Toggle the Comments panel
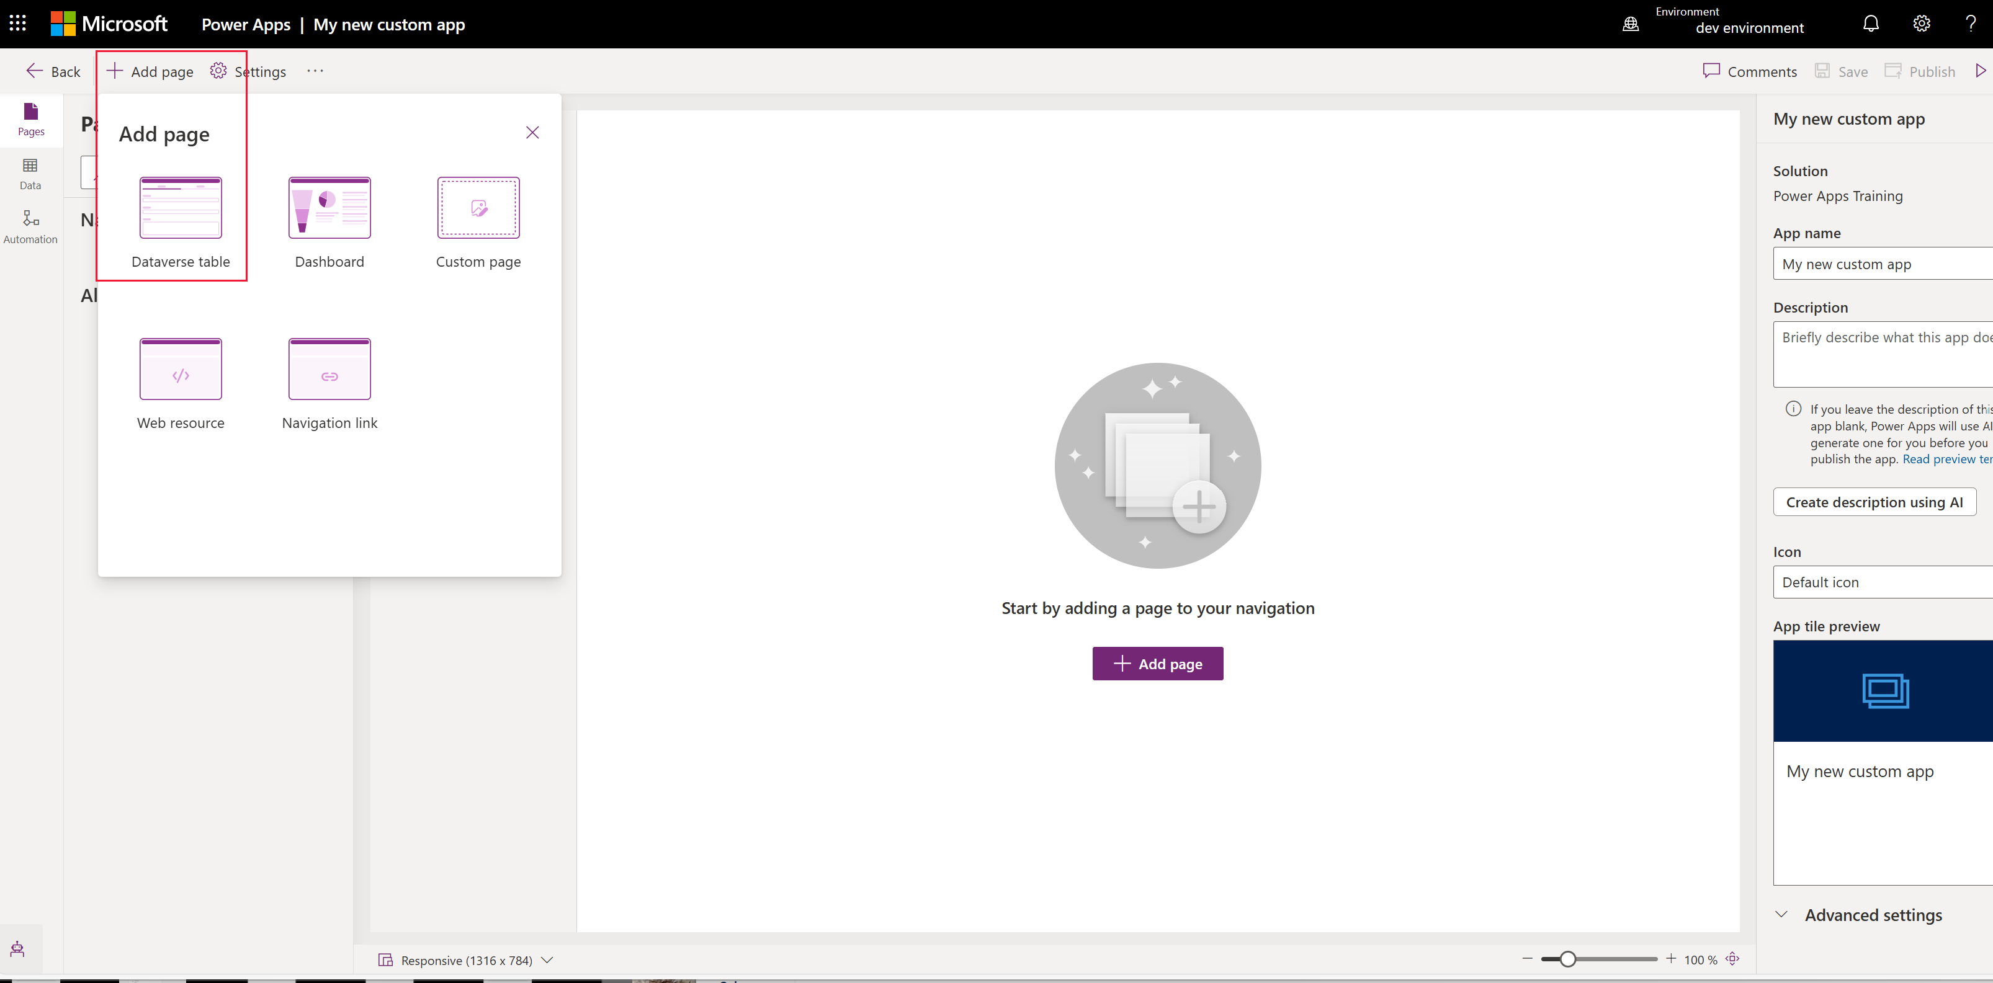The image size is (1993, 983). tap(1750, 71)
